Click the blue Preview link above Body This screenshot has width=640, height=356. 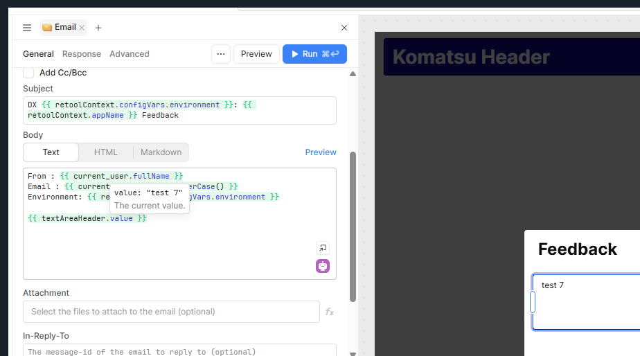[x=321, y=152]
